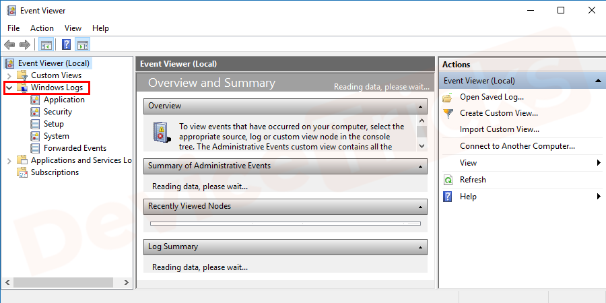Click the Application log icon
Screen dimensions: 606x303
click(x=35, y=100)
